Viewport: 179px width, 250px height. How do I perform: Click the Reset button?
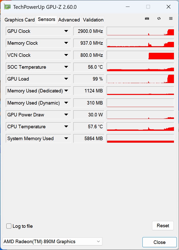pyautogui.click(x=163, y=226)
